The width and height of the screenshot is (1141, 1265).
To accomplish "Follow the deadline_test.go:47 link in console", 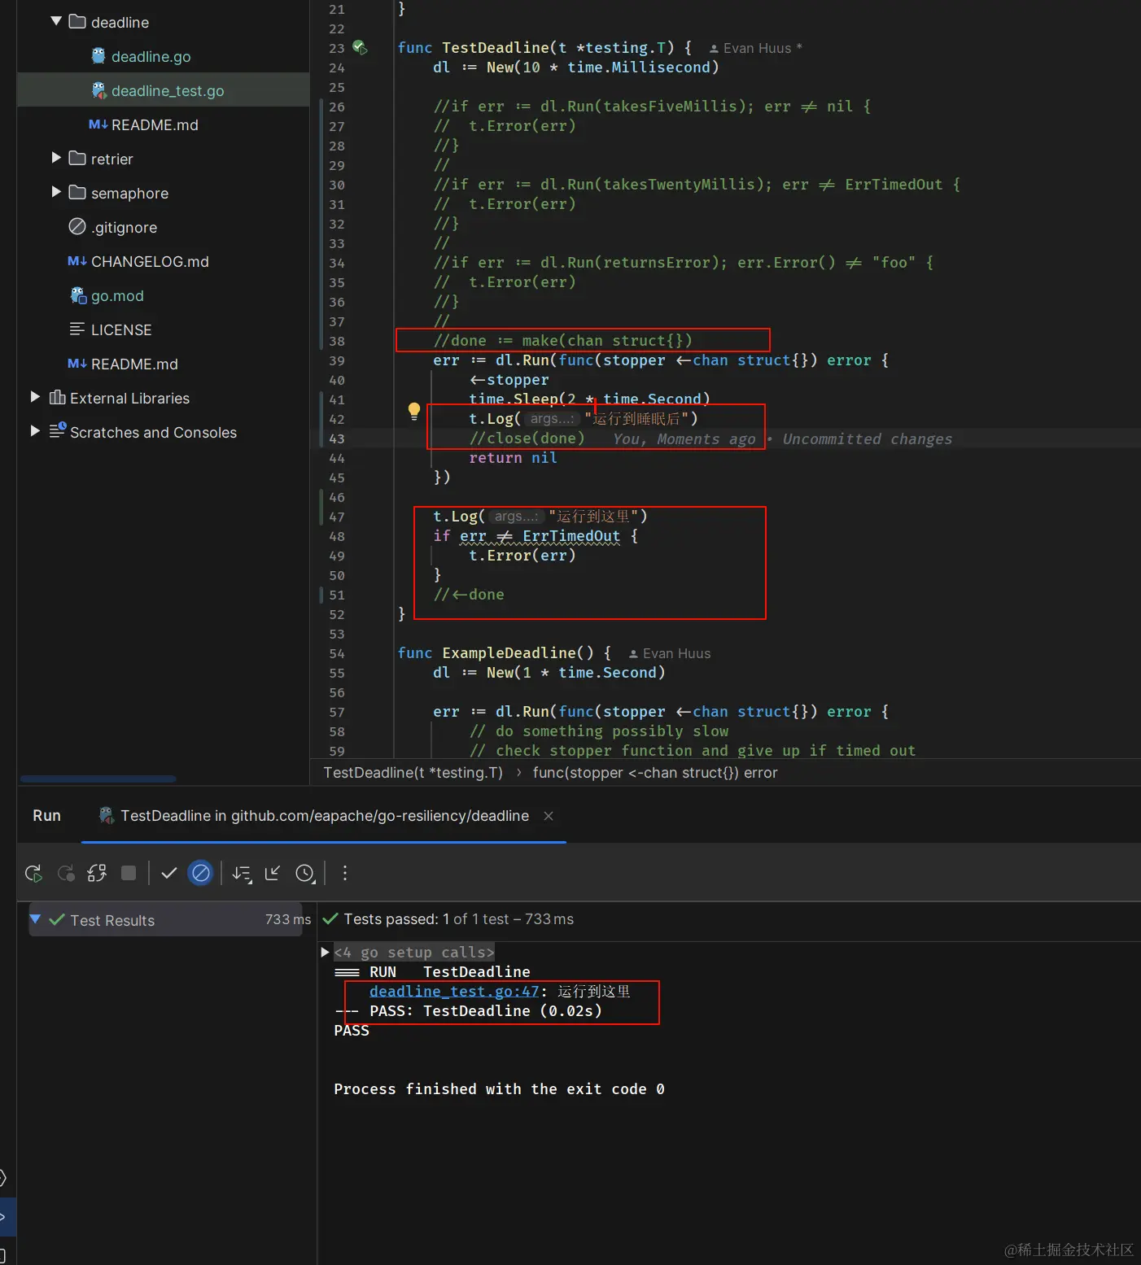I will [454, 992].
